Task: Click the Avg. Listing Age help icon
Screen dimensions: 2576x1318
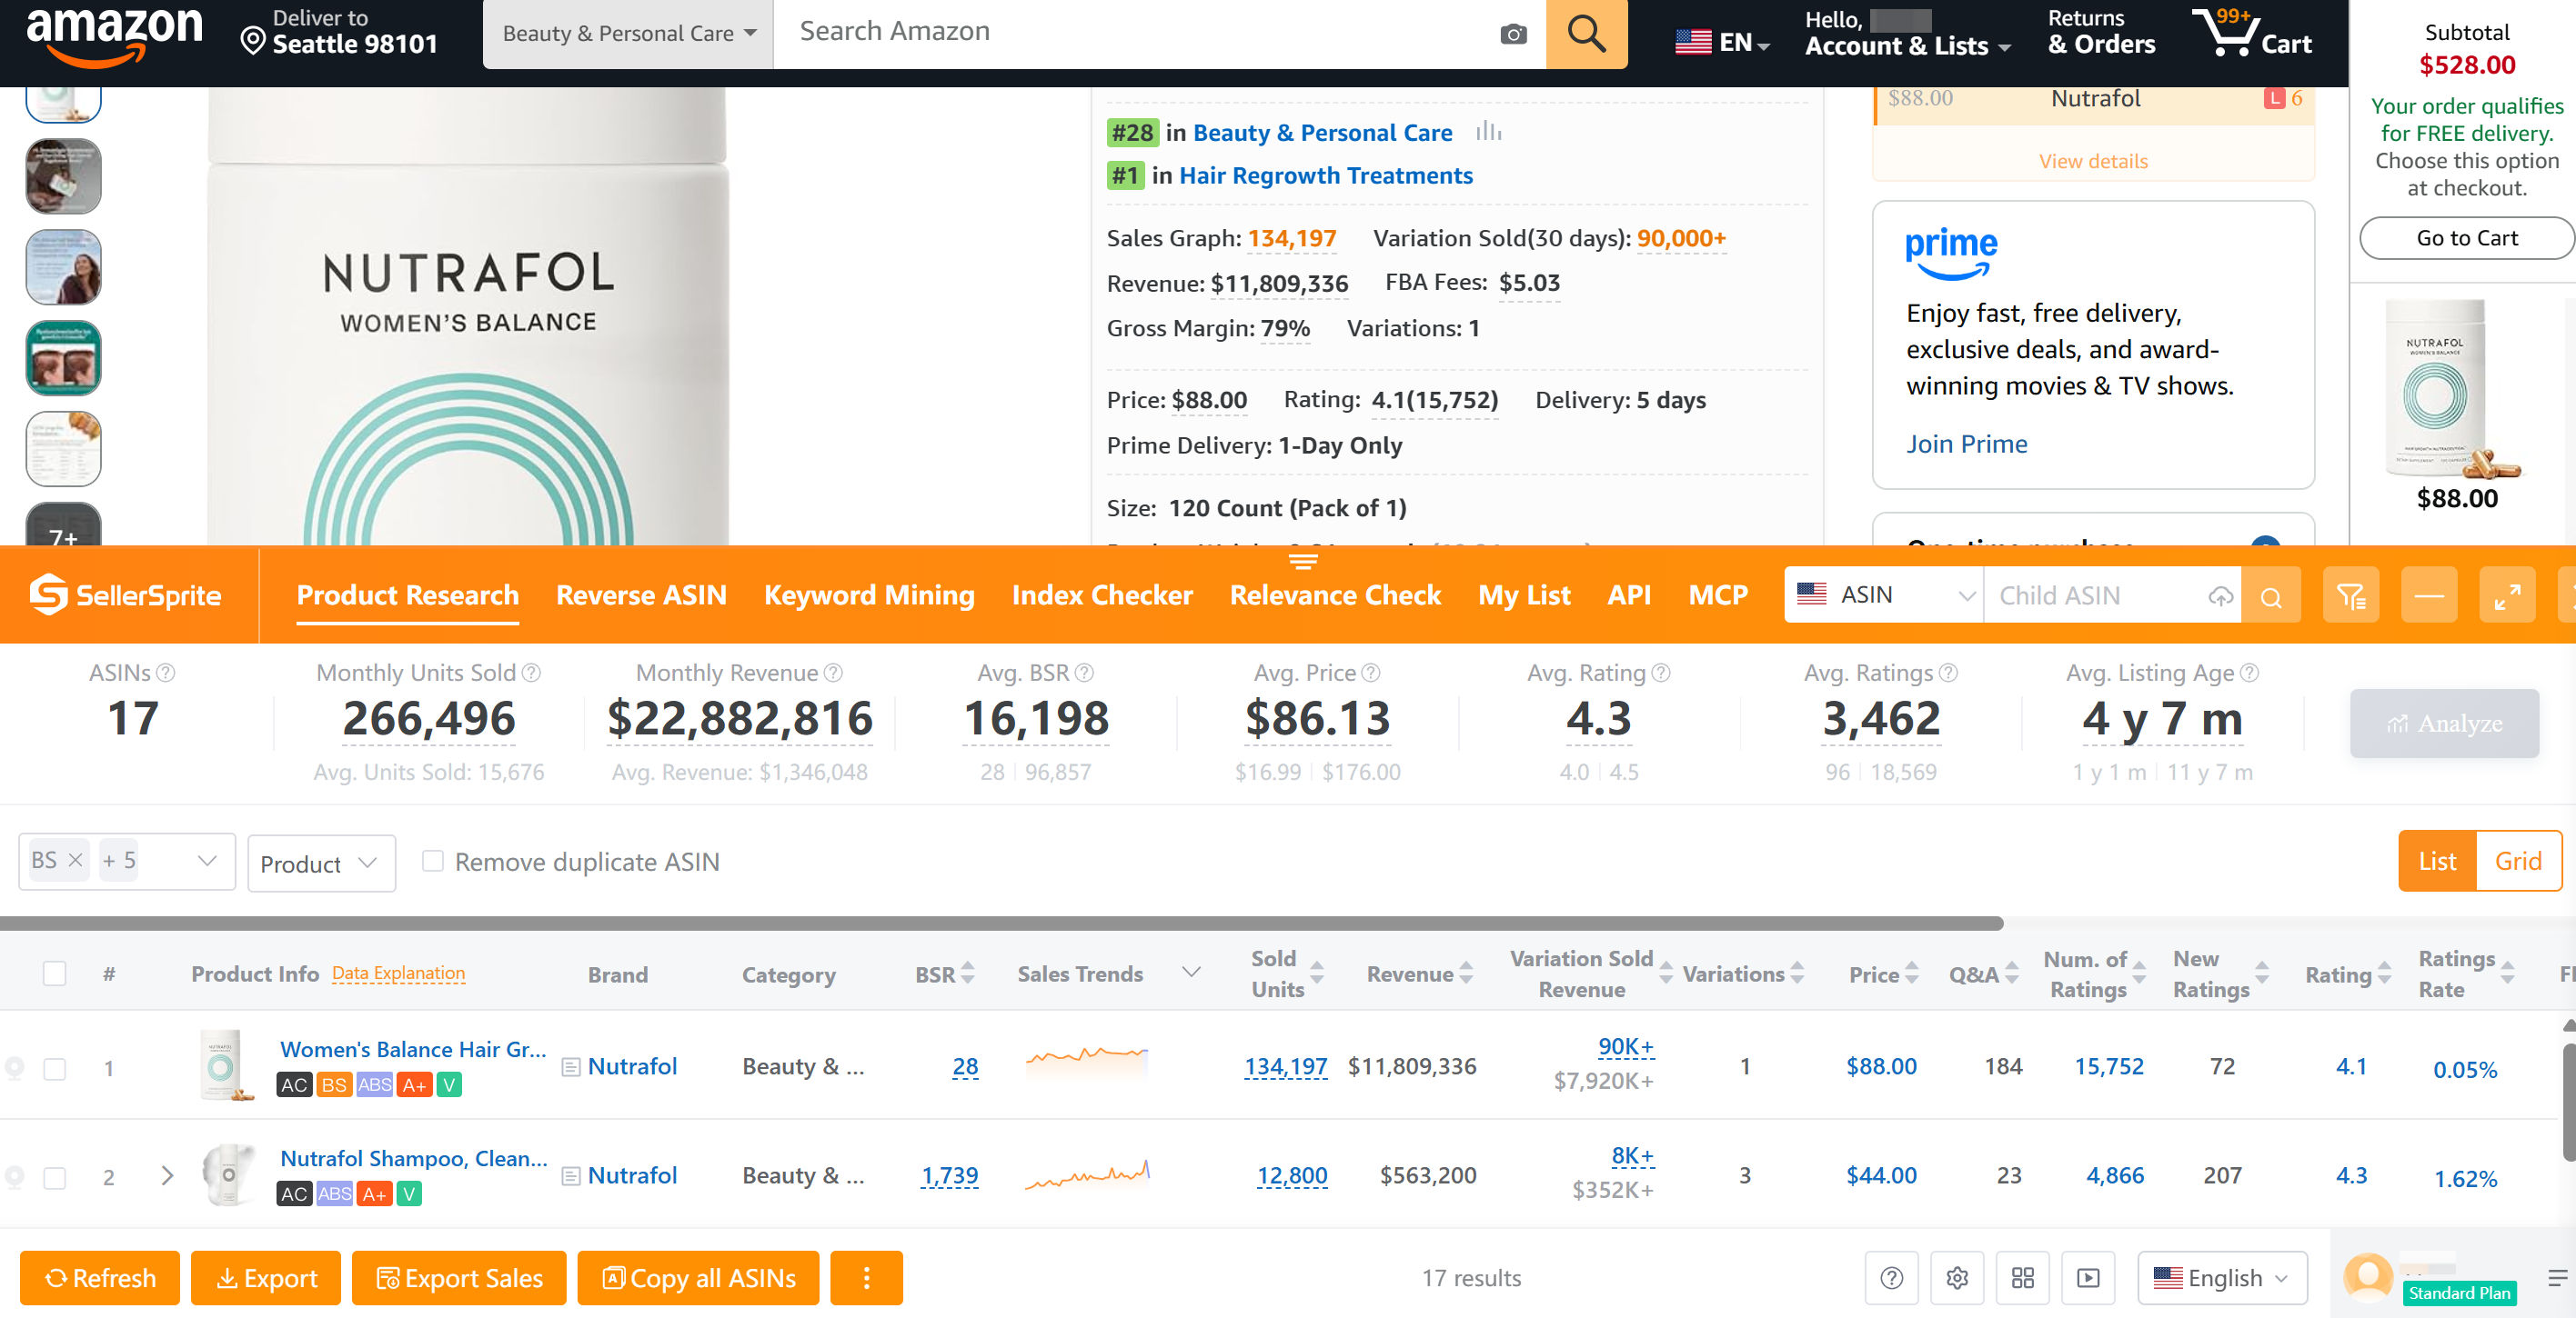Action: click(2249, 673)
